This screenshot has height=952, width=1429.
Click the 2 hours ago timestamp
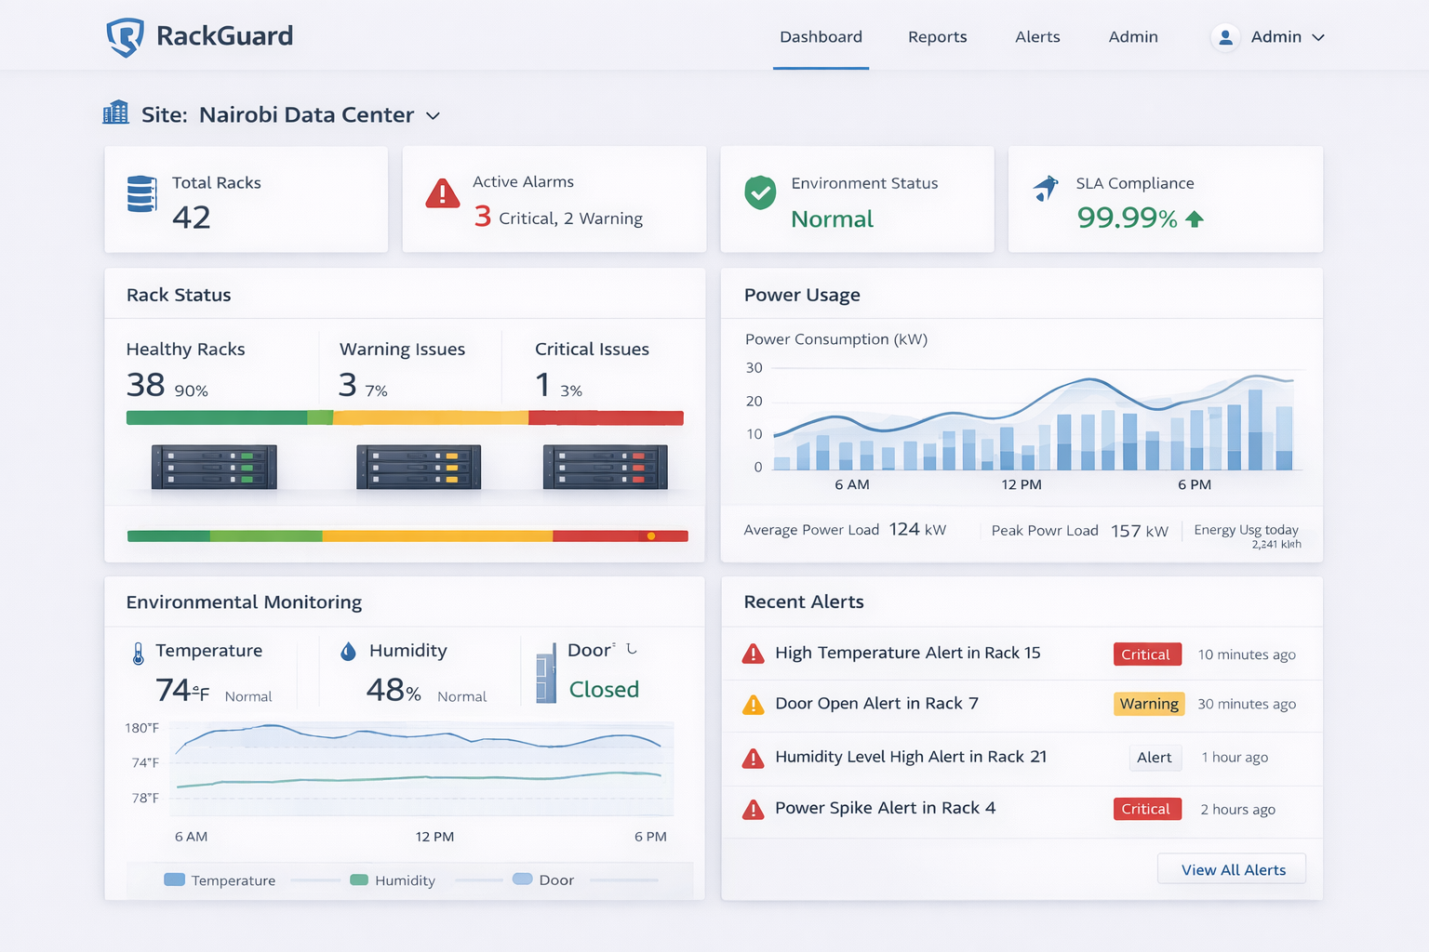pos(1237,810)
